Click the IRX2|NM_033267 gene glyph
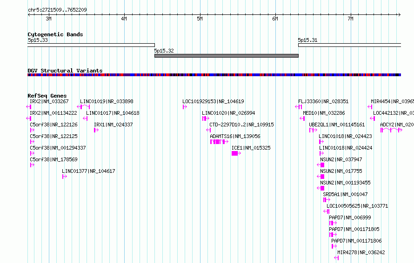 click(x=29, y=107)
